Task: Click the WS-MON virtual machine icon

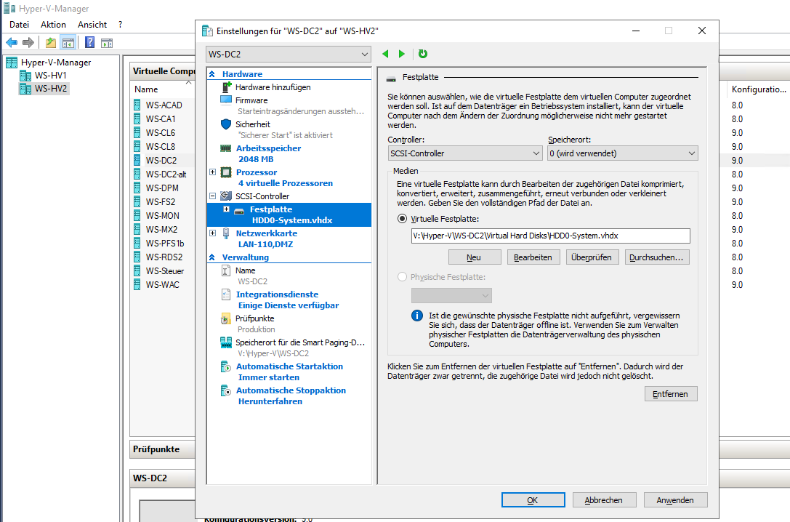Action: coord(137,216)
